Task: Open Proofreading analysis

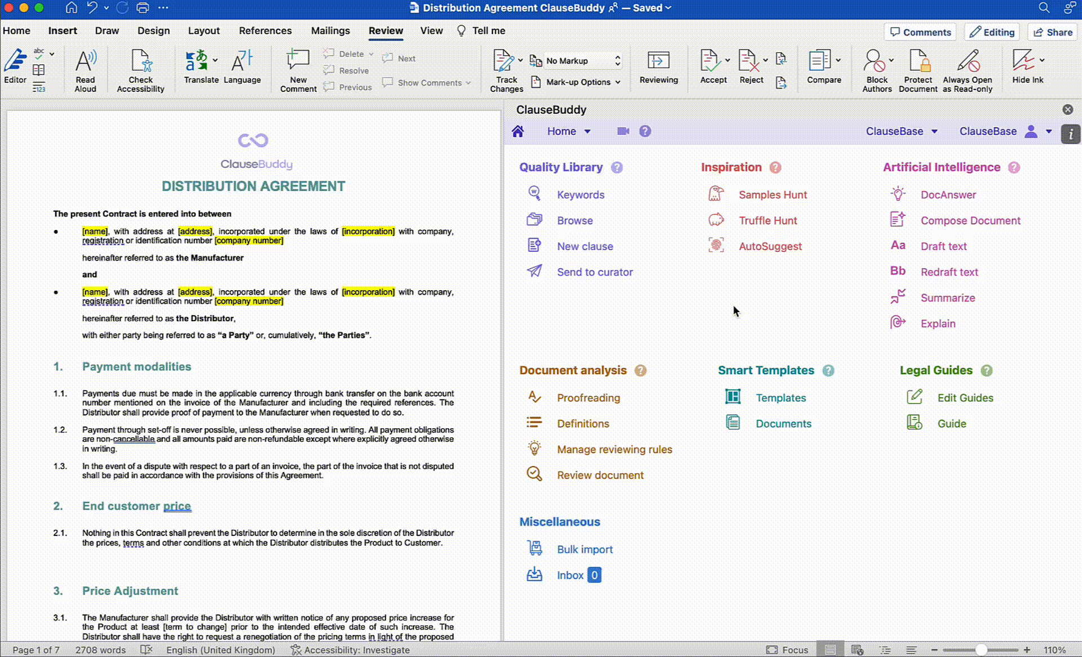Action: (x=588, y=398)
